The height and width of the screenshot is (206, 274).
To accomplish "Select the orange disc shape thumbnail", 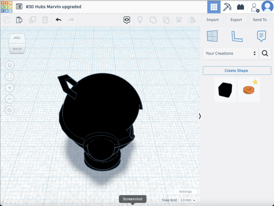I will click(x=249, y=90).
